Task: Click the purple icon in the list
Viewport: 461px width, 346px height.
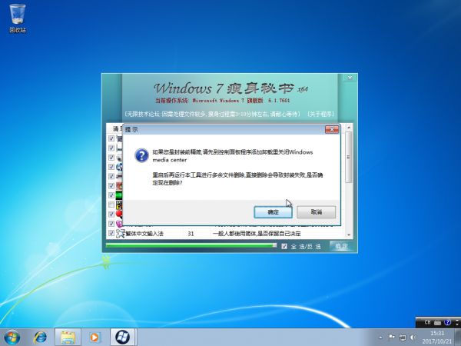Action: click(119, 224)
